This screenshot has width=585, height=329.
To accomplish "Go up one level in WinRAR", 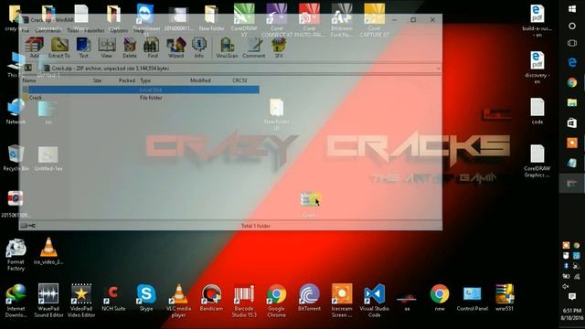I will point(28,69).
